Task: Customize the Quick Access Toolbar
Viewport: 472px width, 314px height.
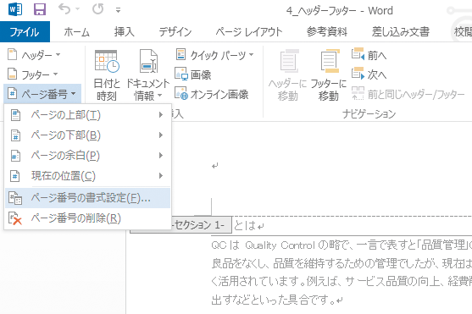Action: point(119,10)
